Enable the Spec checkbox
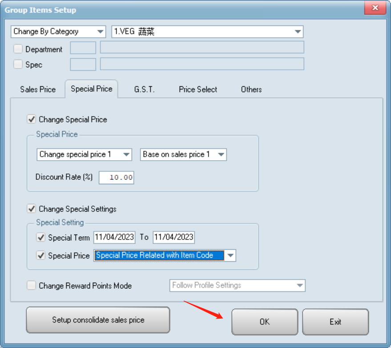The image size is (391, 348). (18, 65)
